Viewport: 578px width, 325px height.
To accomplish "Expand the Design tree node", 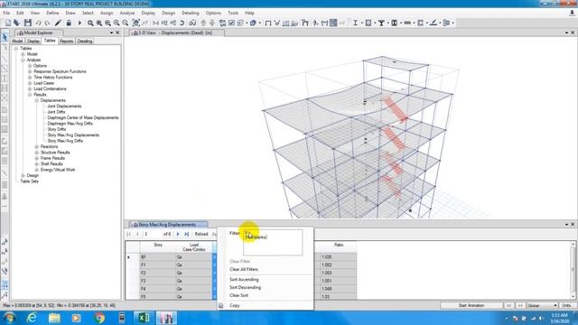I will [x=23, y=175].
